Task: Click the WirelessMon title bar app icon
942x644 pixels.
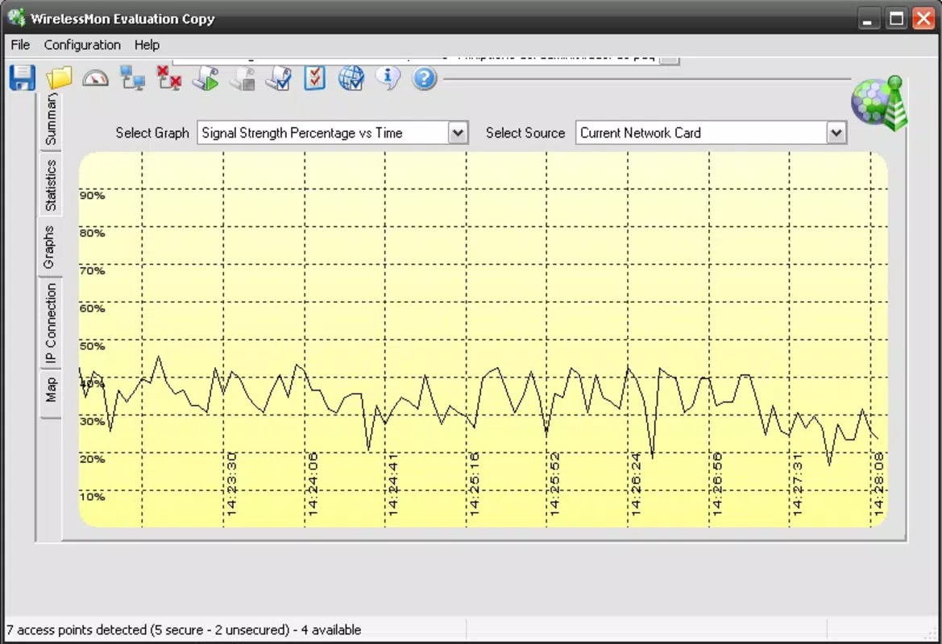Action: [16, 18]
